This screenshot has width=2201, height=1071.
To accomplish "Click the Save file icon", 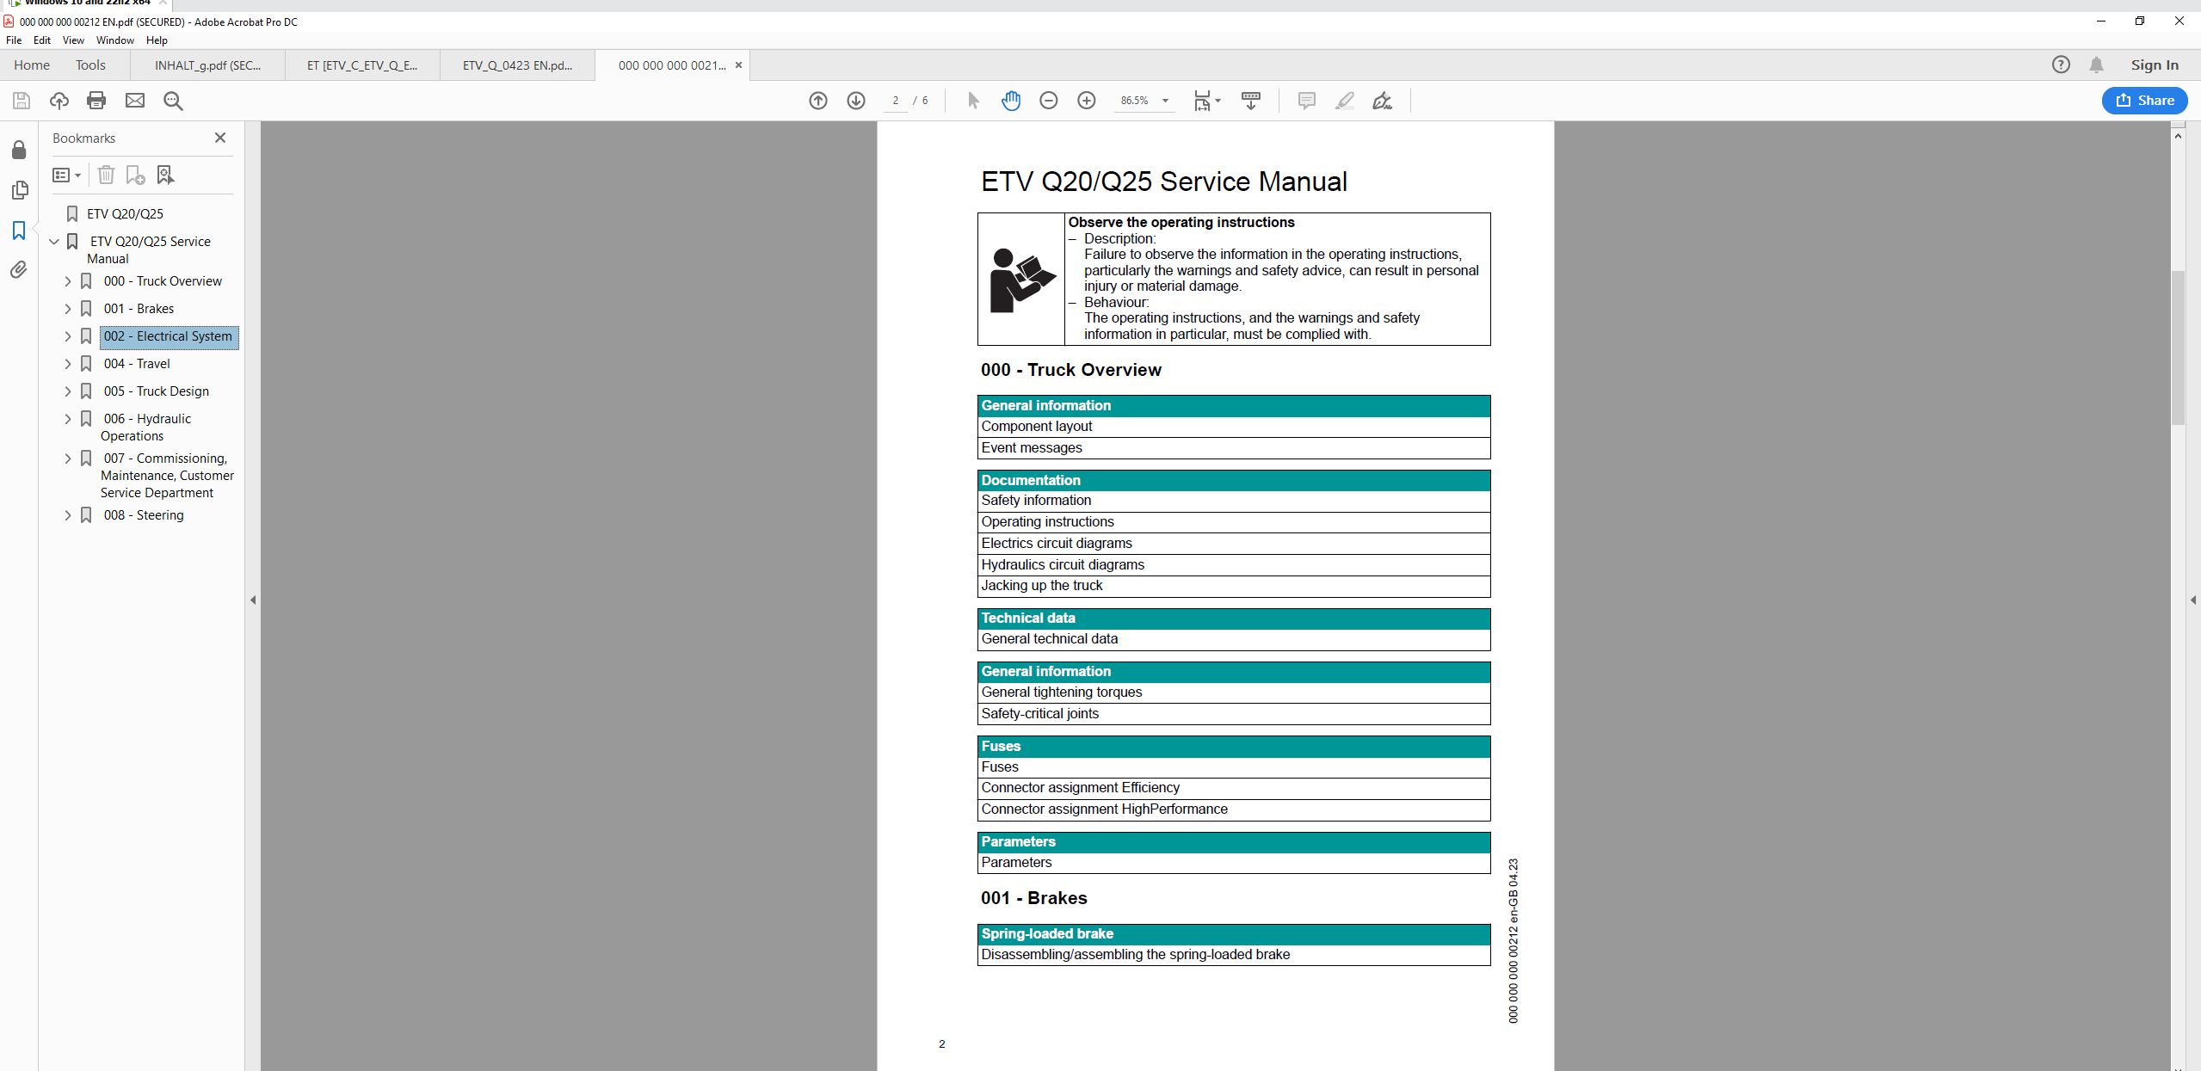I will [22, 101].
